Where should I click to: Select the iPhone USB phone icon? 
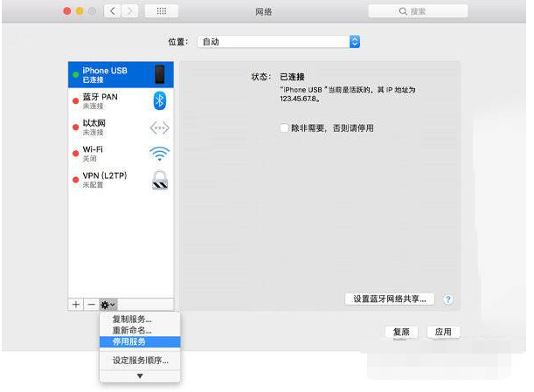coord(160,74)
